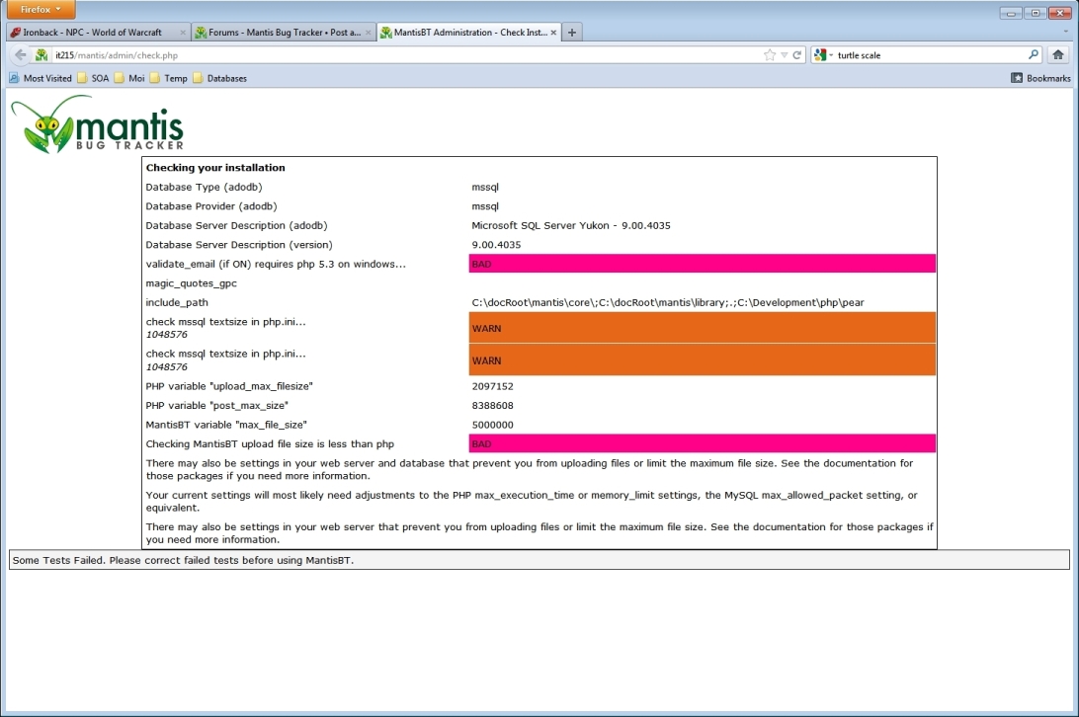1079x717 pixels.
Task: Click the search box containing turtle scale
Action: click(929, 55)
